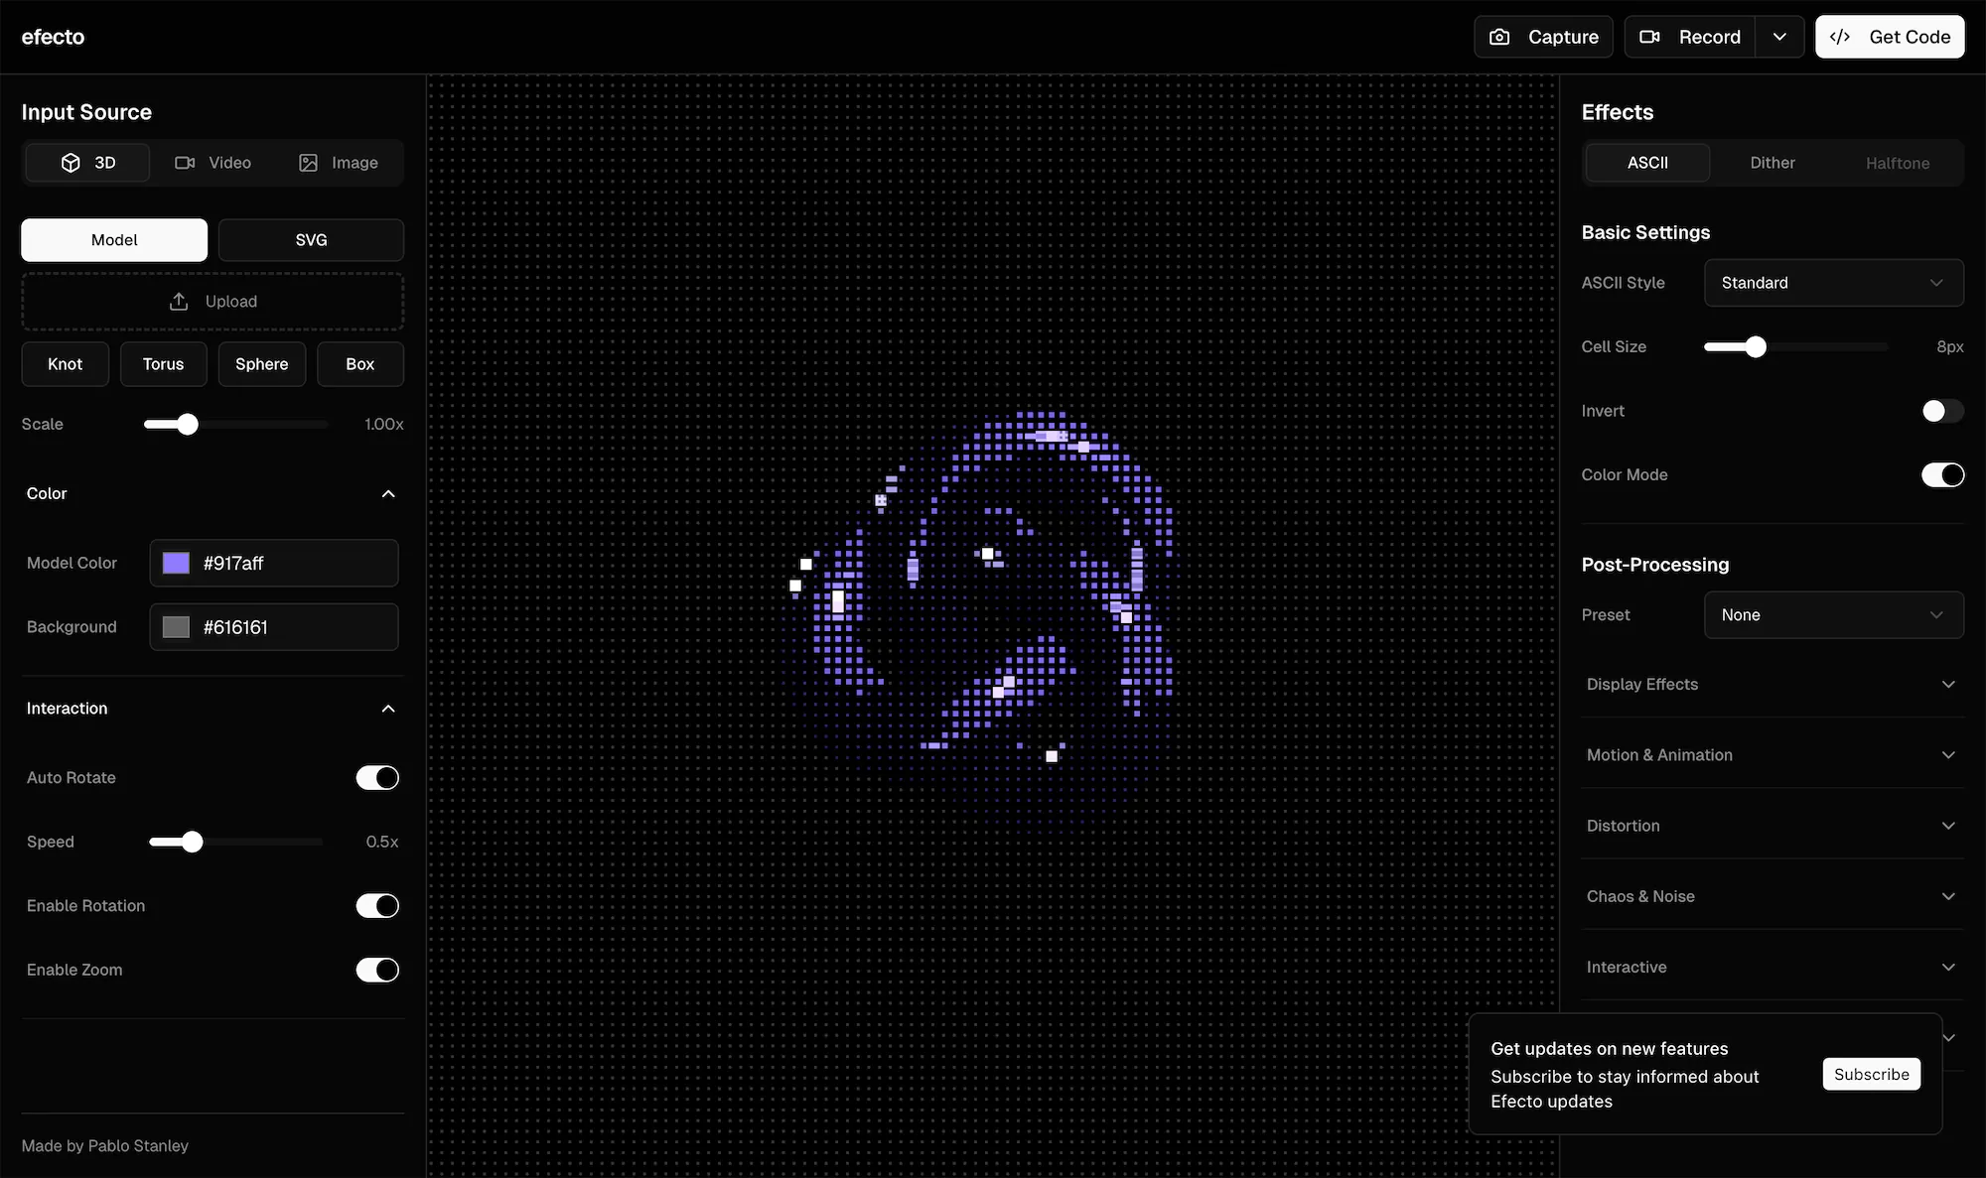Click the Upload arrow icon
Viewport: 1986px width, 1178px height.
(179, 302)
